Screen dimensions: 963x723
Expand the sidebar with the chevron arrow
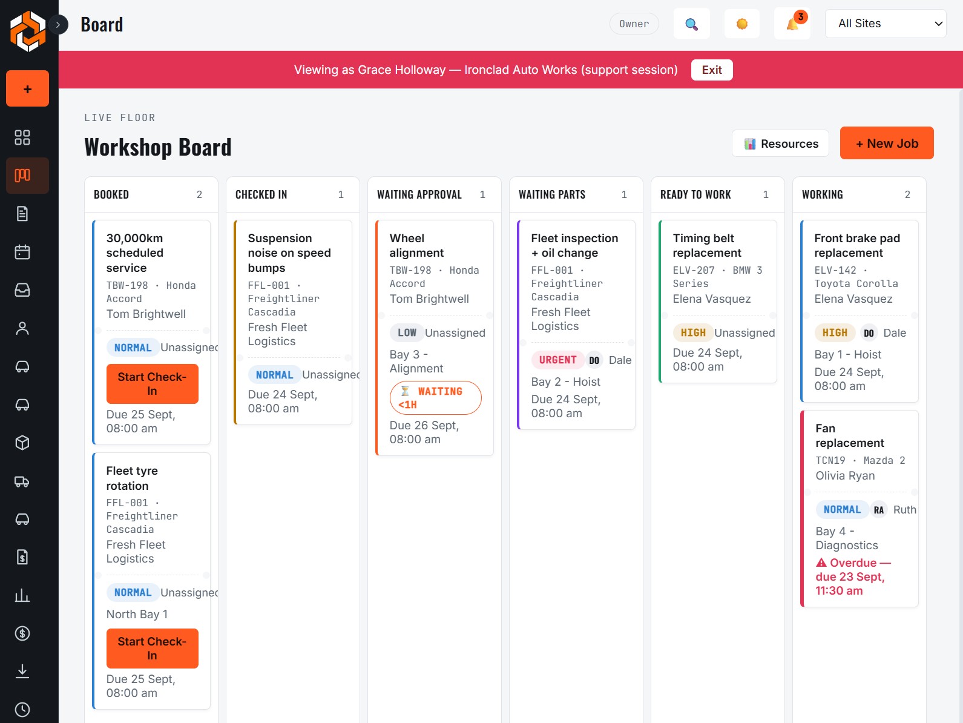tap(58, 25)
